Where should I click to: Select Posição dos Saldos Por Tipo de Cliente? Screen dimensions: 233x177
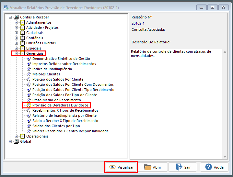tap(64, 95)
